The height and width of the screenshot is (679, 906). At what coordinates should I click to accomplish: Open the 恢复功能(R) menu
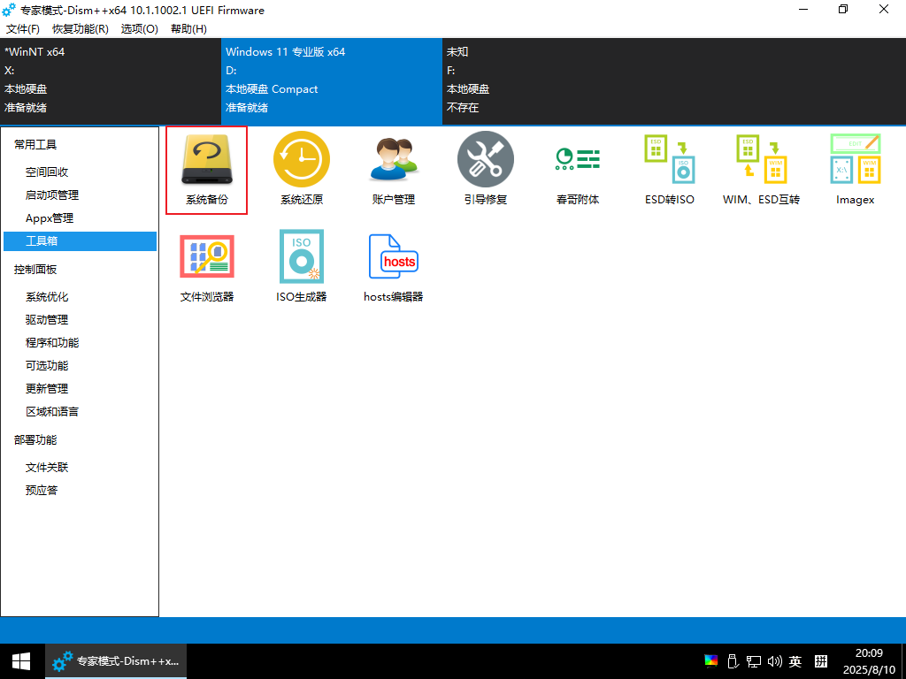[81, 29]
